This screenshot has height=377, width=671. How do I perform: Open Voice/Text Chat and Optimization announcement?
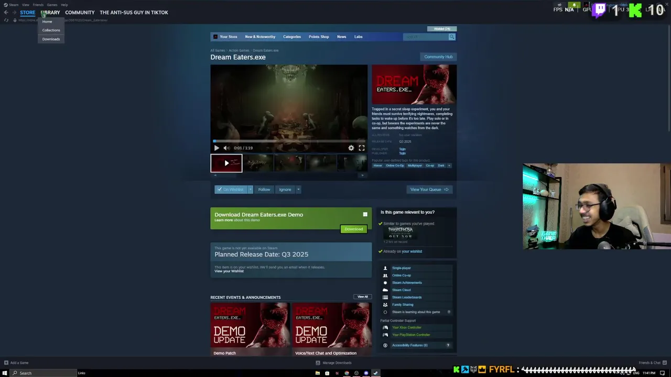coord(332,325)
